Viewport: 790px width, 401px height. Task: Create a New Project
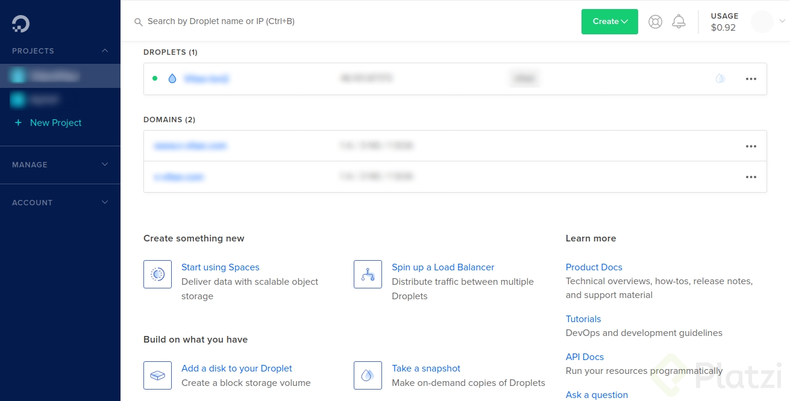(54, 122)
